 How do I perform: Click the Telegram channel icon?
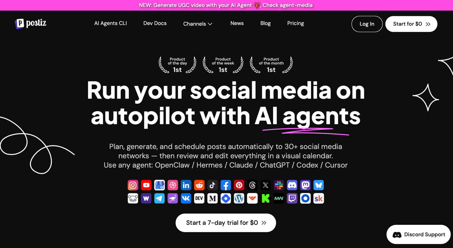(160, 198)
